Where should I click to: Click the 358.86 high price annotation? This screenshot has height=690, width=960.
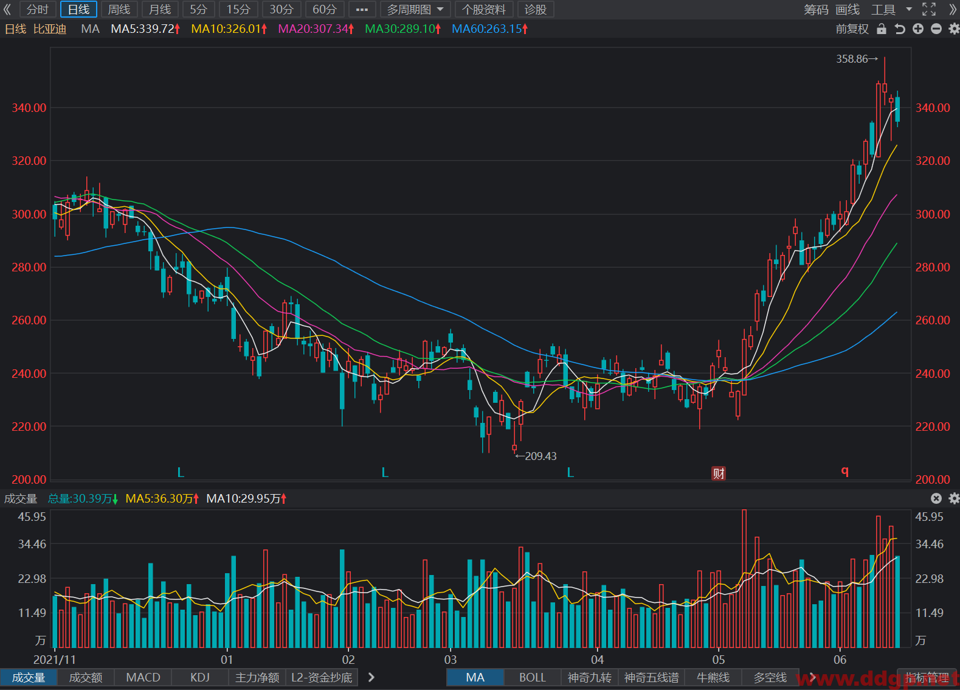click(x=857, y=59)
